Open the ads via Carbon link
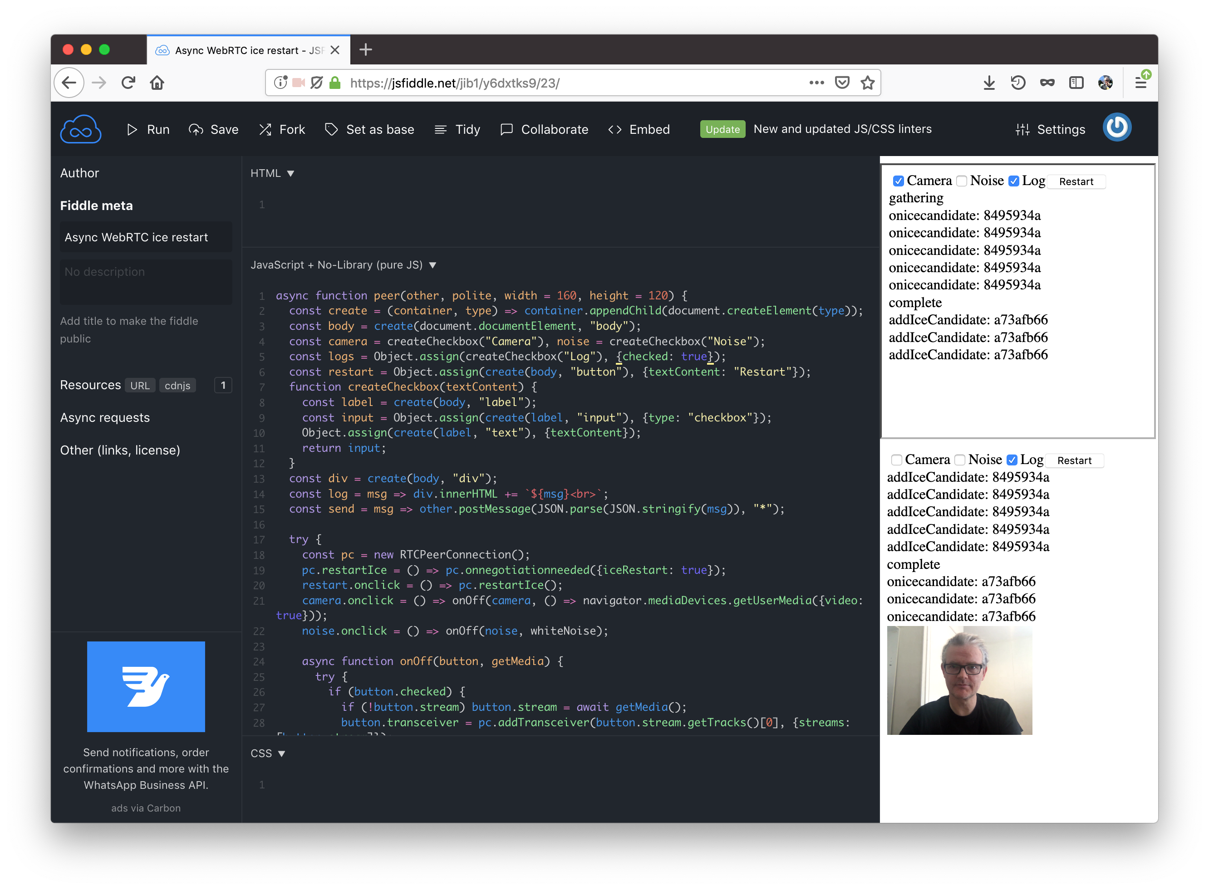The width and height of the screenshot is (1209, 890). (146, 807)
